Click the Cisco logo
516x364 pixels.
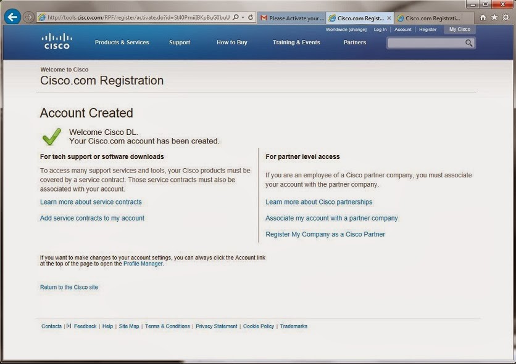[57, 41]
